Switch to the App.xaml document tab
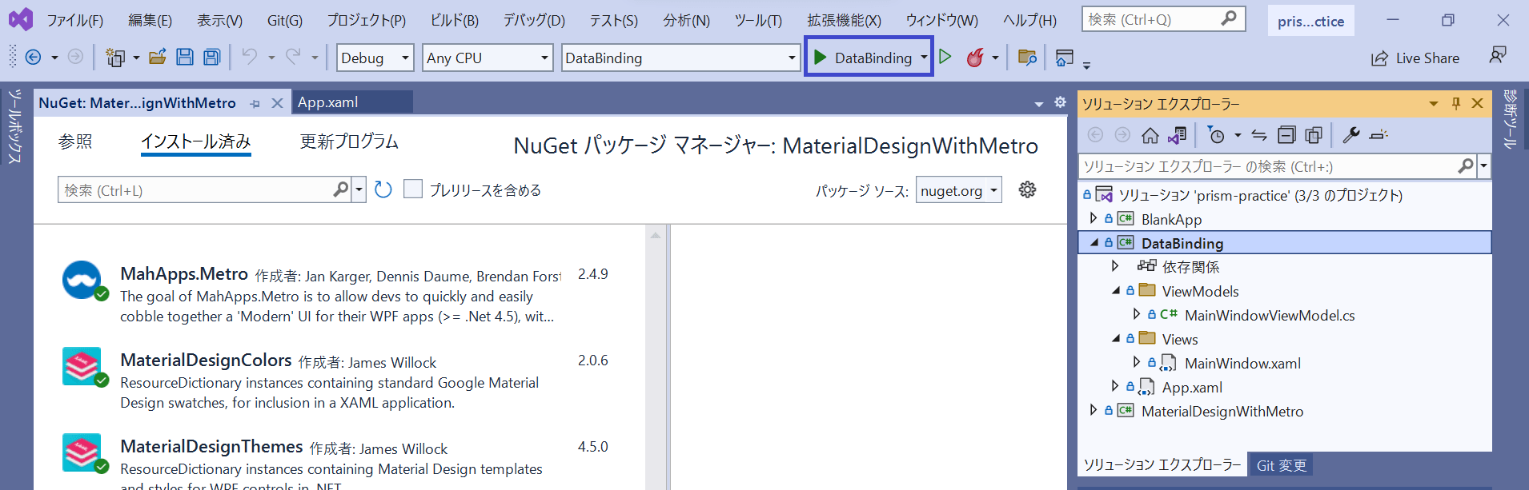The height and width of the screenshot is (490, 1529). pyautogui.click(x=352, y=102)
